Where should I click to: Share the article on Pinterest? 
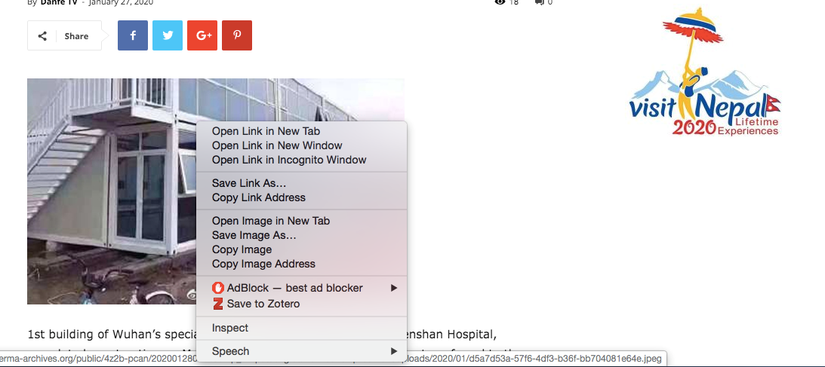point(237,35)
